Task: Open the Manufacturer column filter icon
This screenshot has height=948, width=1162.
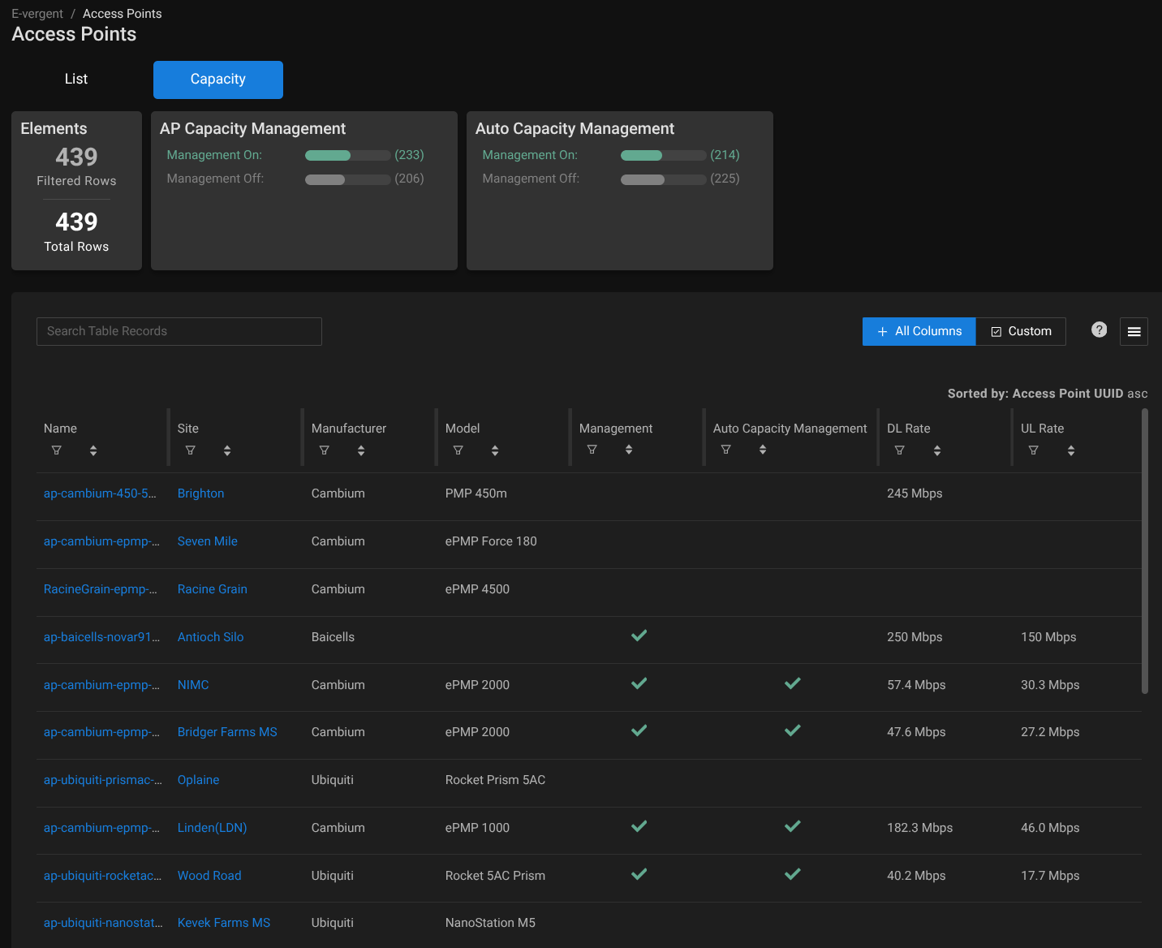Action: click(x=325, y=450)
